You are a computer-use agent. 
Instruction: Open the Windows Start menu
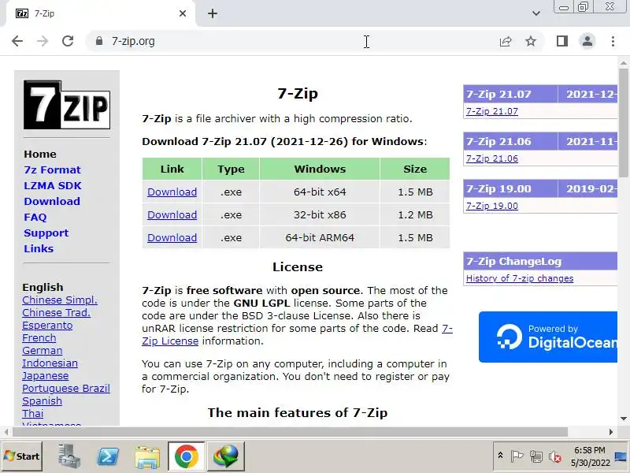click(x=22, y=456)
